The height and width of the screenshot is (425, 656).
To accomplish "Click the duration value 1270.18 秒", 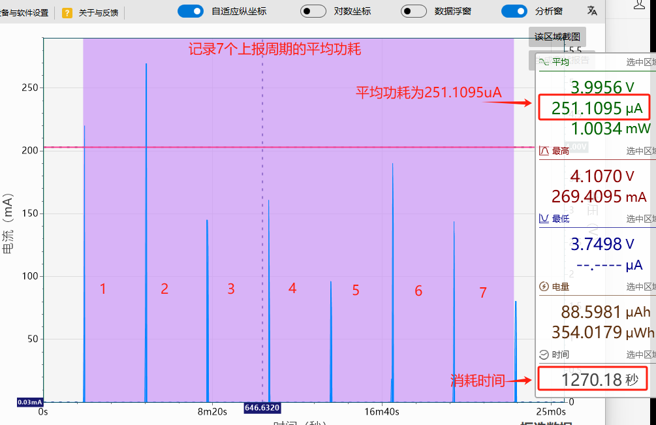I will pyautogui.click(x=600, y=380).
